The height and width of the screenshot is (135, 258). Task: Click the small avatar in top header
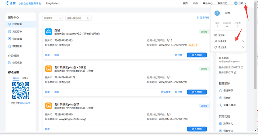[x=236, y=3]
